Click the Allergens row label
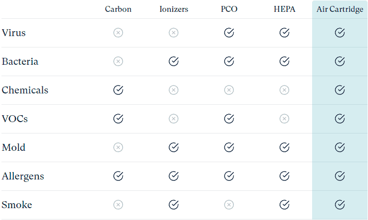Screen dimensions: 368x220 click(x=23, y=176)
